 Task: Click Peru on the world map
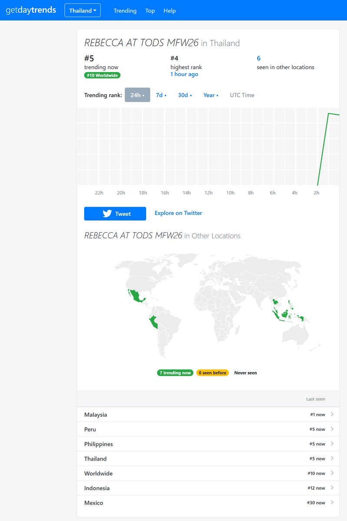point(154,323)
